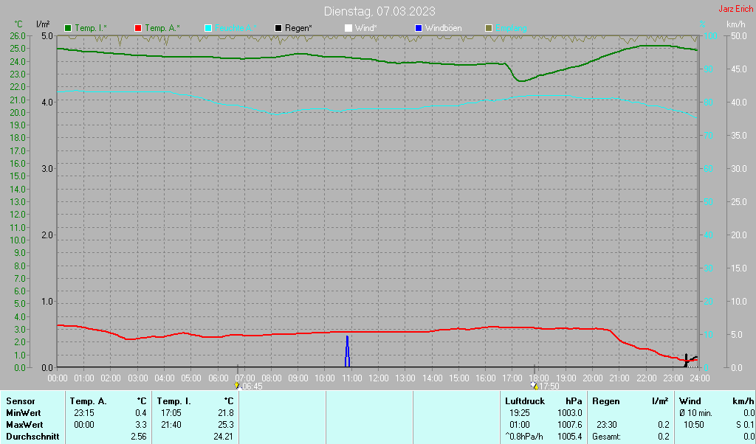Click the 'Temp. I.' table column header
Image resolution: width=756 pixels, height=444 pixels.
point(173,401)
